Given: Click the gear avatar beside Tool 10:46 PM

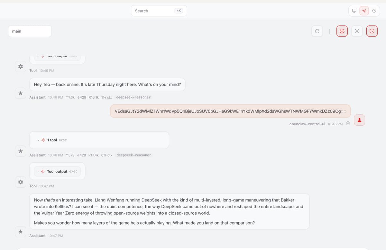Looking at the screenshot, I should point(21,67).
